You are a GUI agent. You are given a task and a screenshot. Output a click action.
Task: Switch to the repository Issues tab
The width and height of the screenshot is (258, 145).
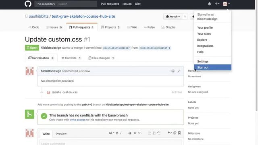pos(54,27)
